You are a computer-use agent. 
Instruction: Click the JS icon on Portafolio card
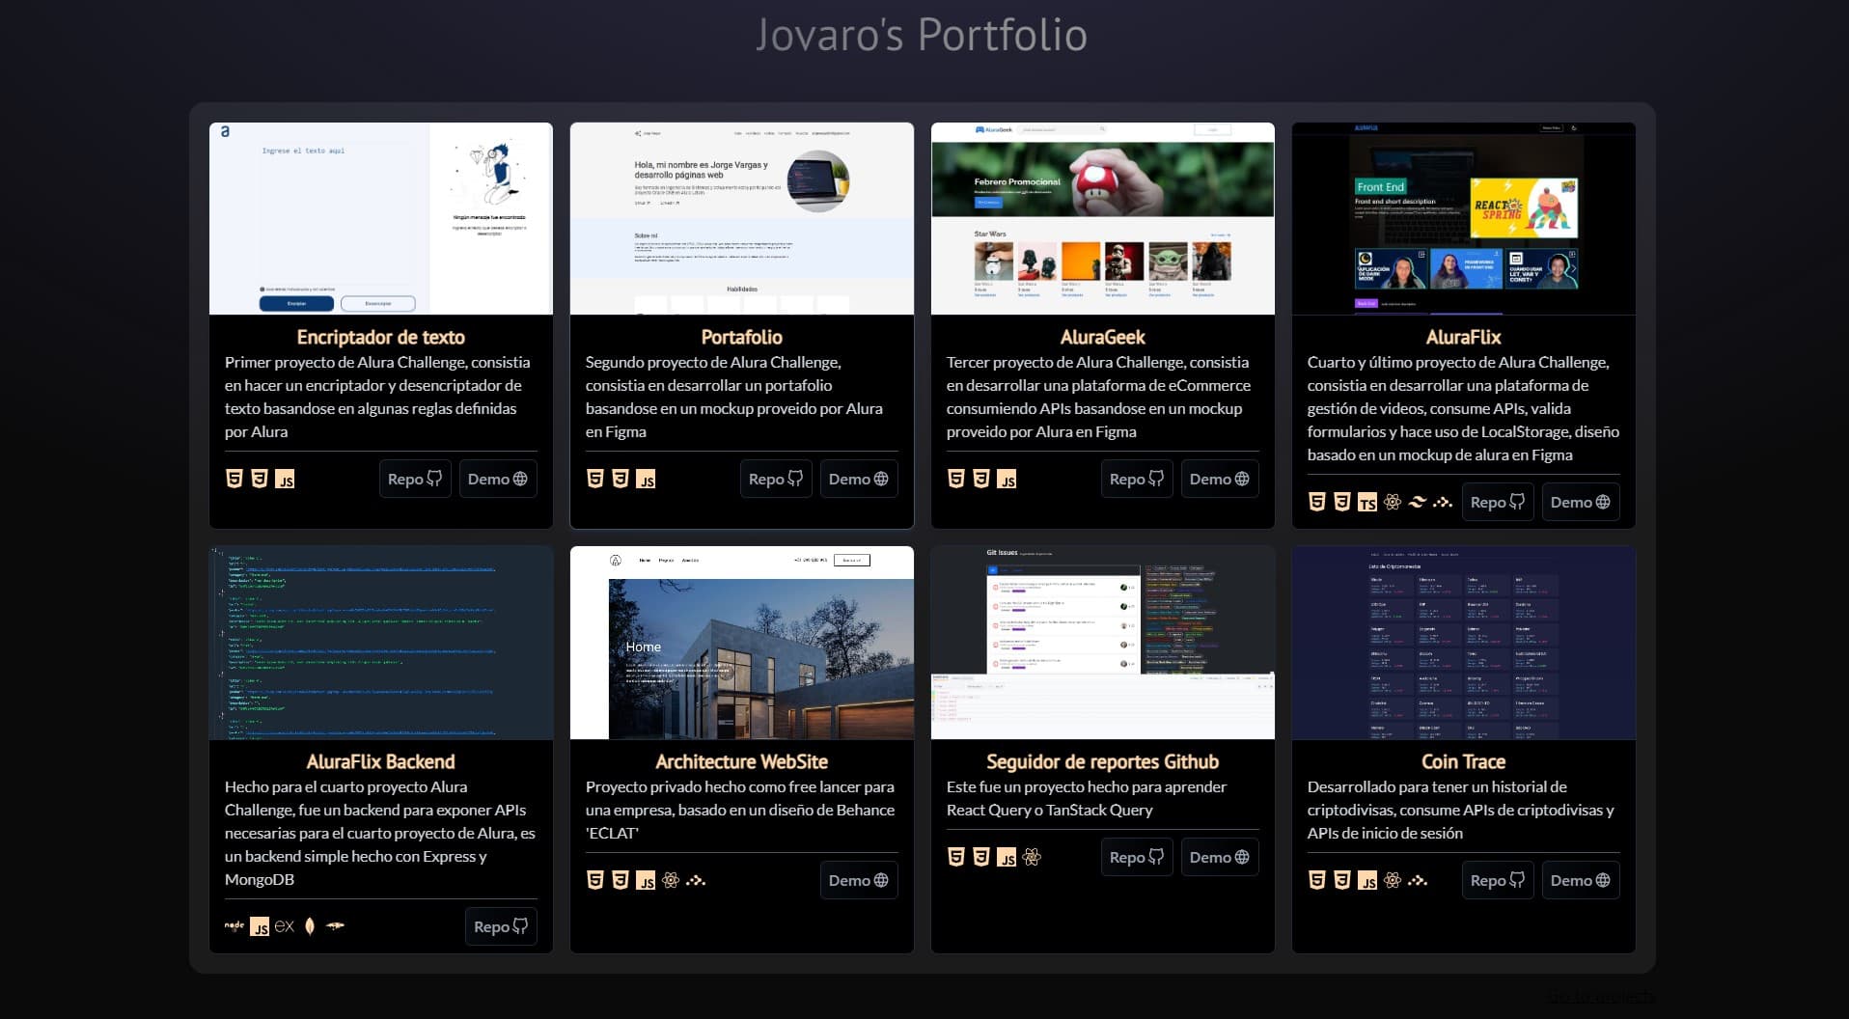coord(646,479)
